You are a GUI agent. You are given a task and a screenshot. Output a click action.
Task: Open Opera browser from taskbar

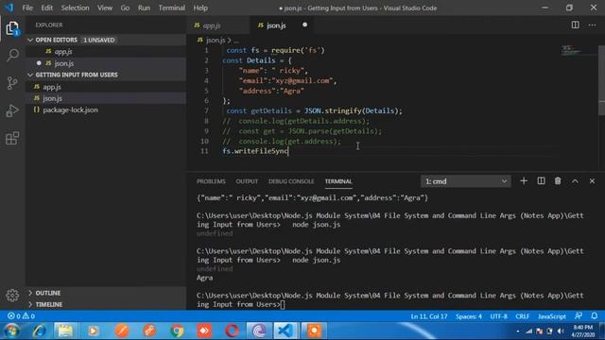(232, 331)
